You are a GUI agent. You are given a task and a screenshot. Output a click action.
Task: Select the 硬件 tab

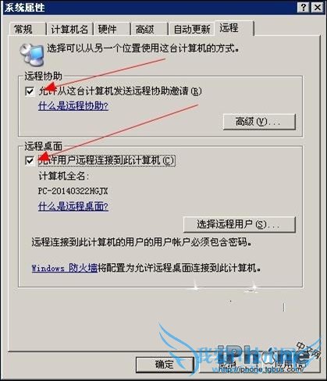coord(112,29)
